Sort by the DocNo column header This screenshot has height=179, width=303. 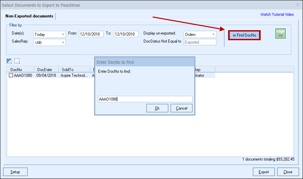click(x=20, y=69)
